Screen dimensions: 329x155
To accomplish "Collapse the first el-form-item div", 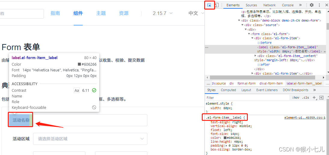I will [x=252, y=38].
